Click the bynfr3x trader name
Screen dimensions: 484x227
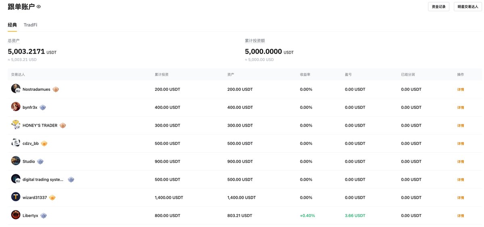pos(30,107)
